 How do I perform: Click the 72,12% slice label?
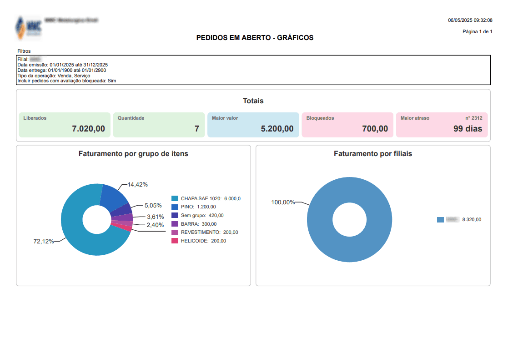coord(44,241)
